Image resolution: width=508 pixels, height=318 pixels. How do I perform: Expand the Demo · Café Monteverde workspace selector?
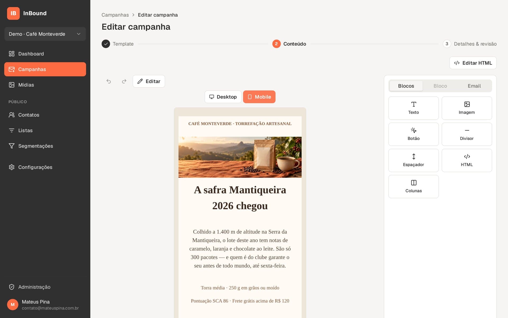pos(45,34)
